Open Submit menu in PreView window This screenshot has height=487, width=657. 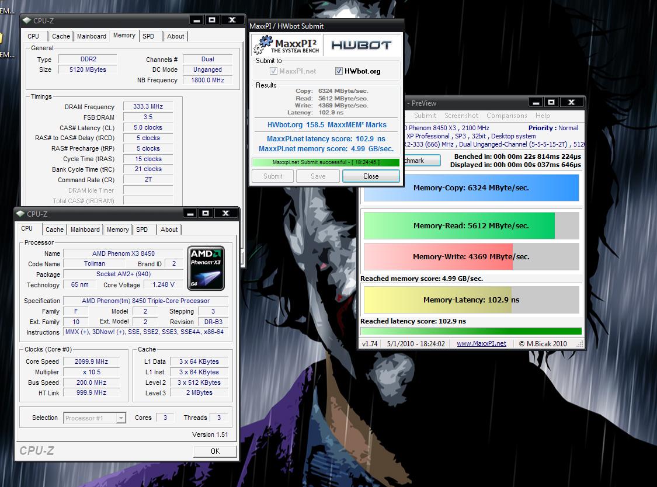[x=425, y=116]
